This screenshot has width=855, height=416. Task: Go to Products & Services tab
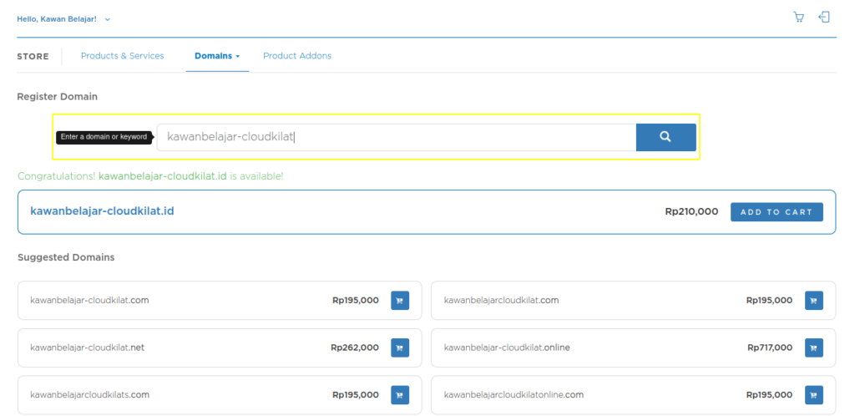point(122,56)
